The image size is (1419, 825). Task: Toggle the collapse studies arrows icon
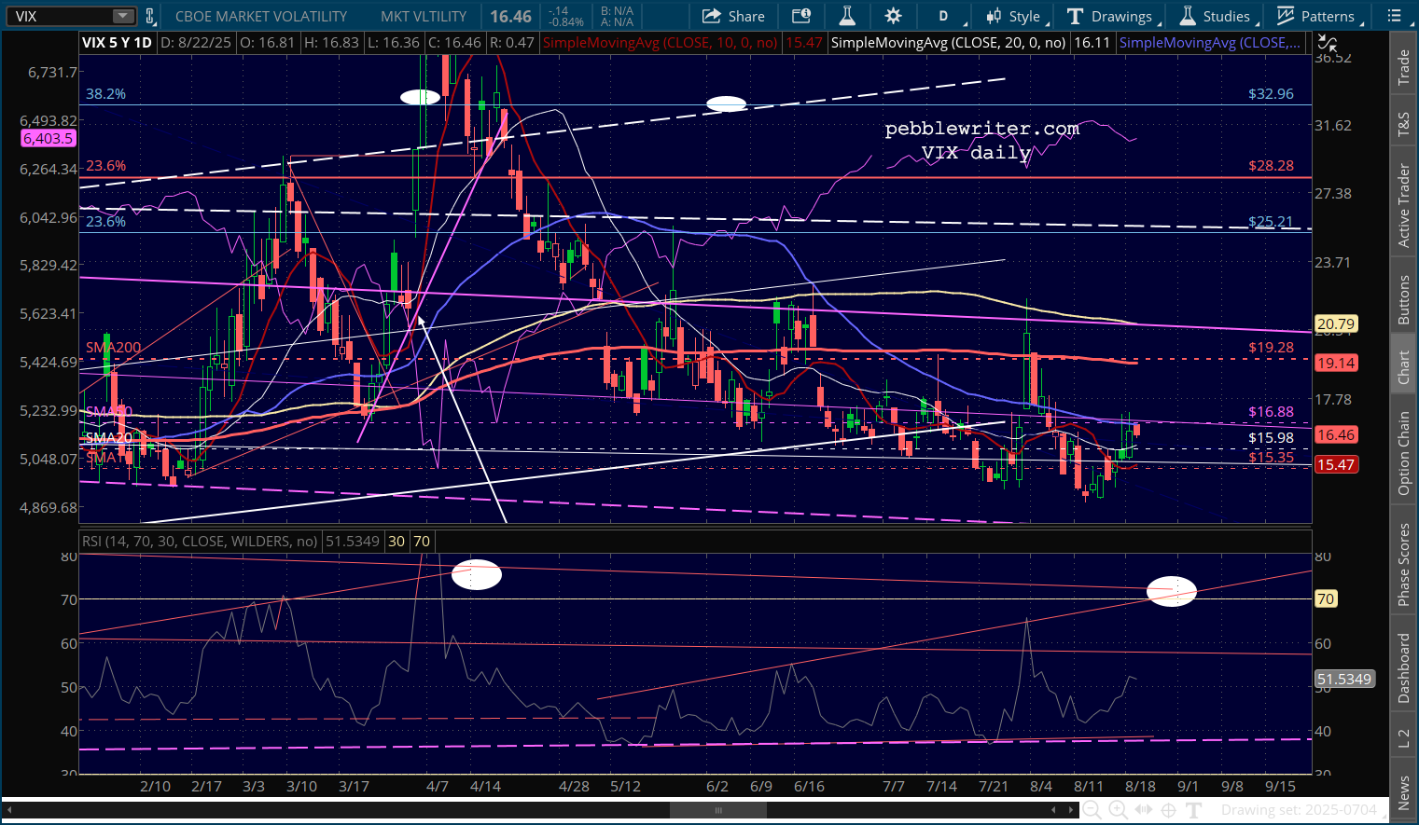coord(1326,43)
